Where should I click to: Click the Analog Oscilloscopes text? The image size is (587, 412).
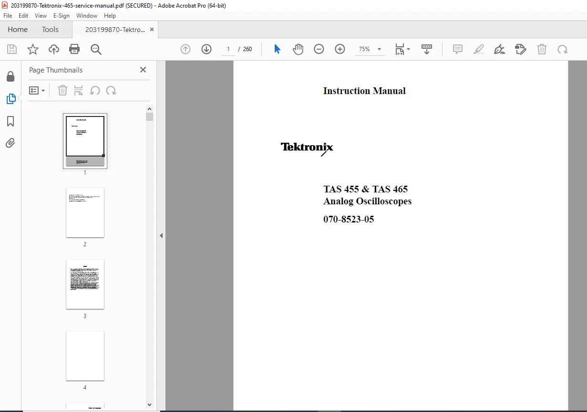(367, 201)
